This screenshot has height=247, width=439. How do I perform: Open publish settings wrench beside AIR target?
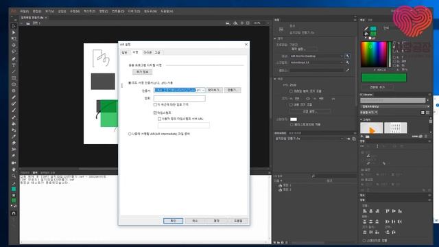tap(348, 56)
